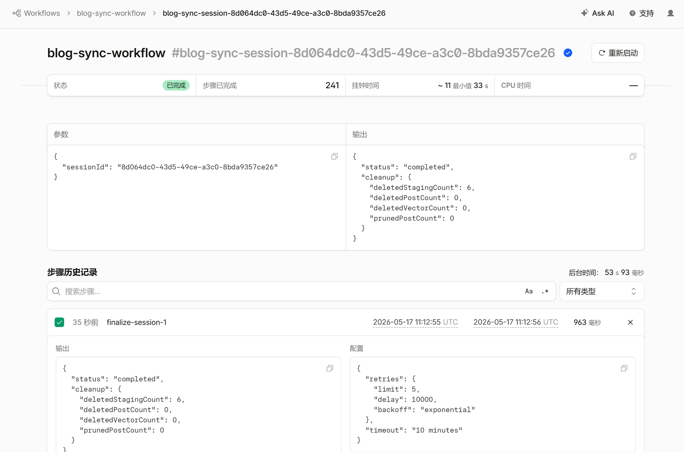Click end timestamp 11:12:56 UTC
Screen dimensions: 684x452
pos(516,322)
